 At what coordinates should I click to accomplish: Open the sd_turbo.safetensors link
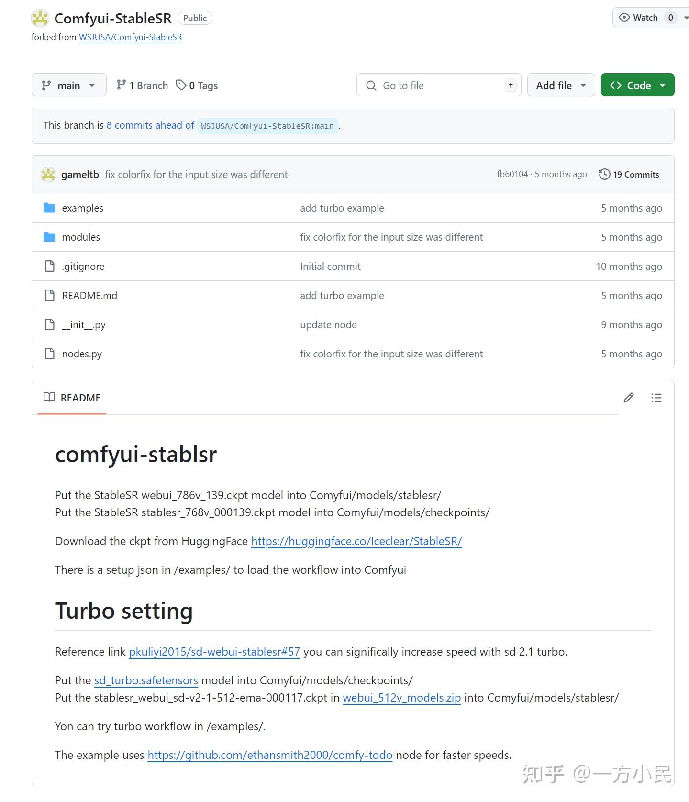[x=146, y=680]
